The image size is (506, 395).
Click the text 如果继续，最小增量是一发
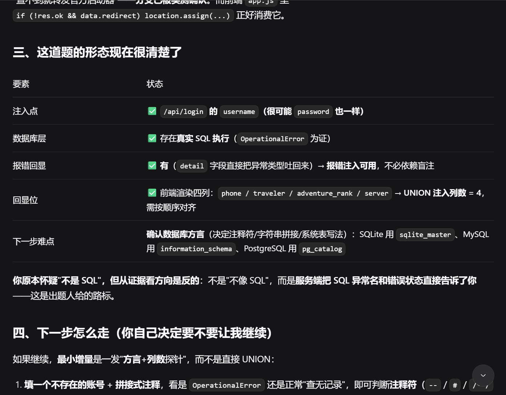pos(66,359)
